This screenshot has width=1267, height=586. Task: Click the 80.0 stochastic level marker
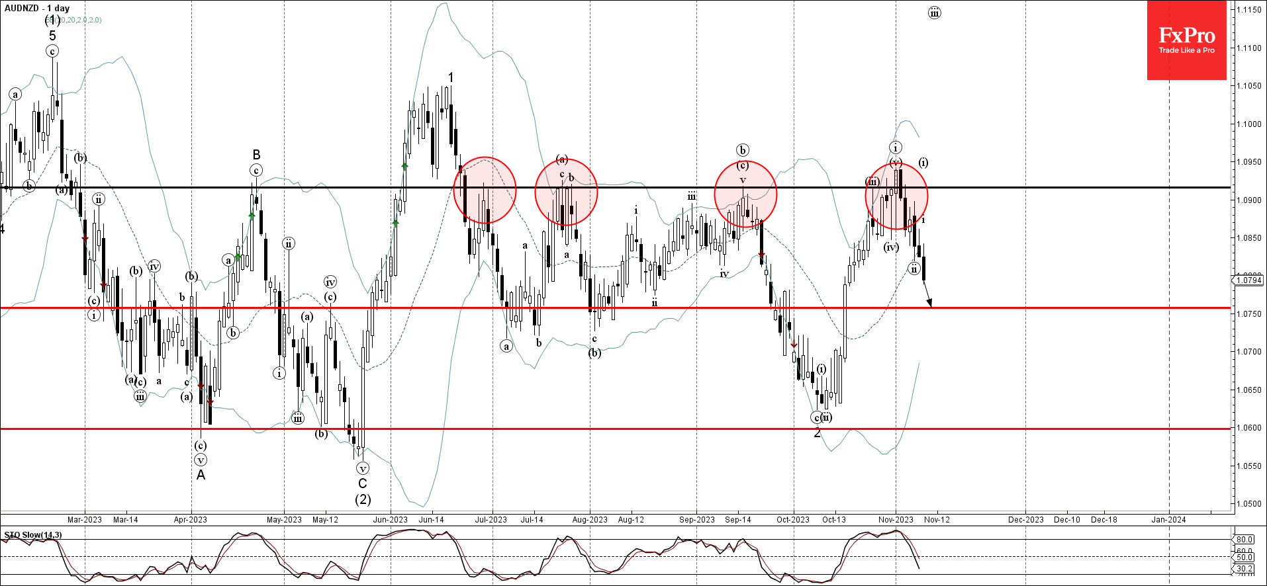coord(1244,540)
